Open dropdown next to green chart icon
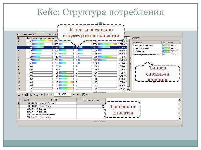Viewport: 201px width, 150px height. [x=87, y=95]
